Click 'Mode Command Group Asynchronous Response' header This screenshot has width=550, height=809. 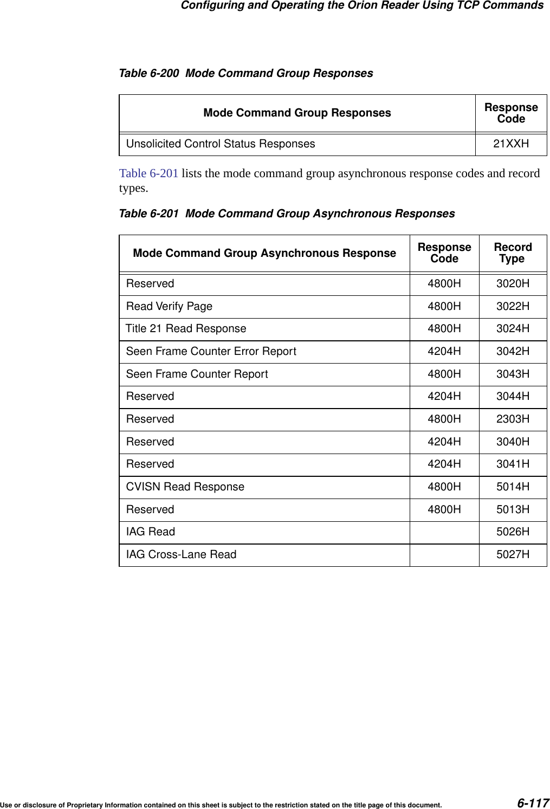(264, 253)
